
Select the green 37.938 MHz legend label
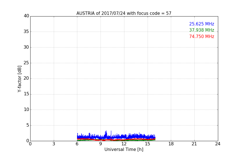202,30
